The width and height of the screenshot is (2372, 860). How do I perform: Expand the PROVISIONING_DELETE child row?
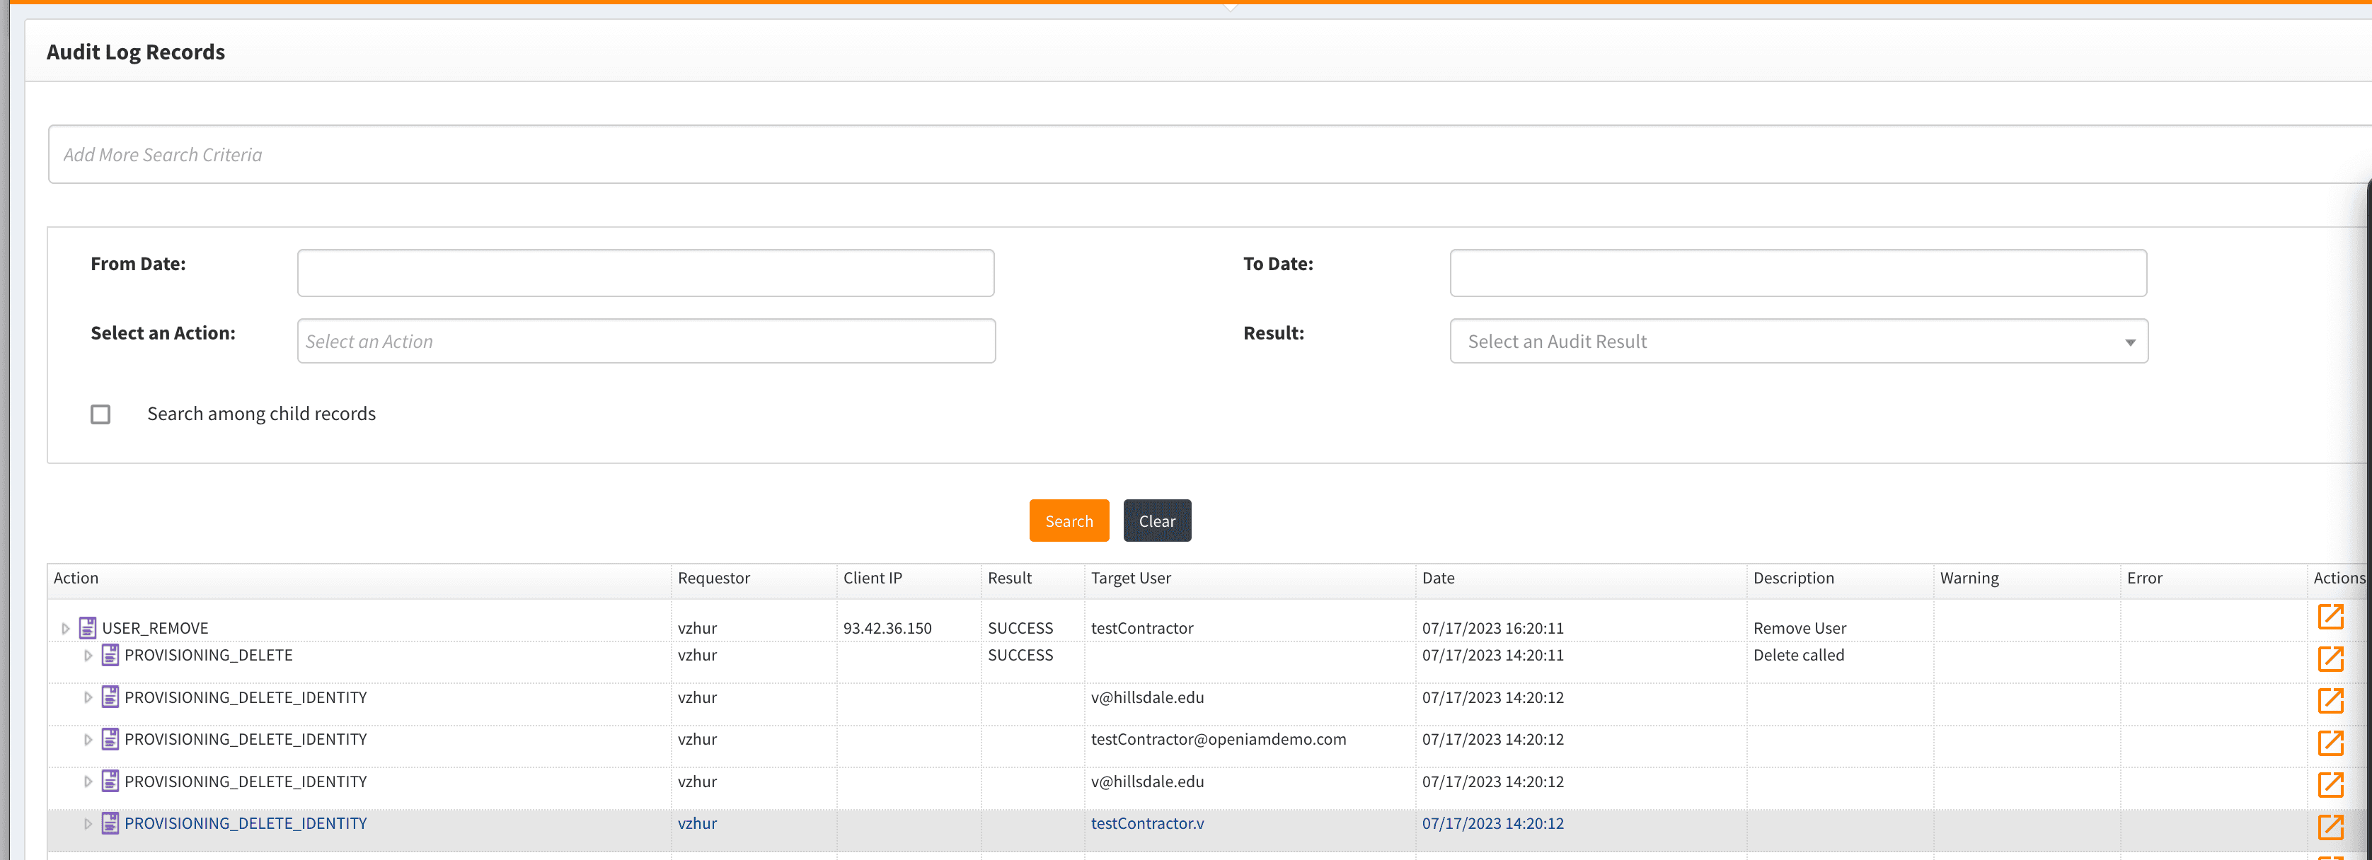point(88,656)
